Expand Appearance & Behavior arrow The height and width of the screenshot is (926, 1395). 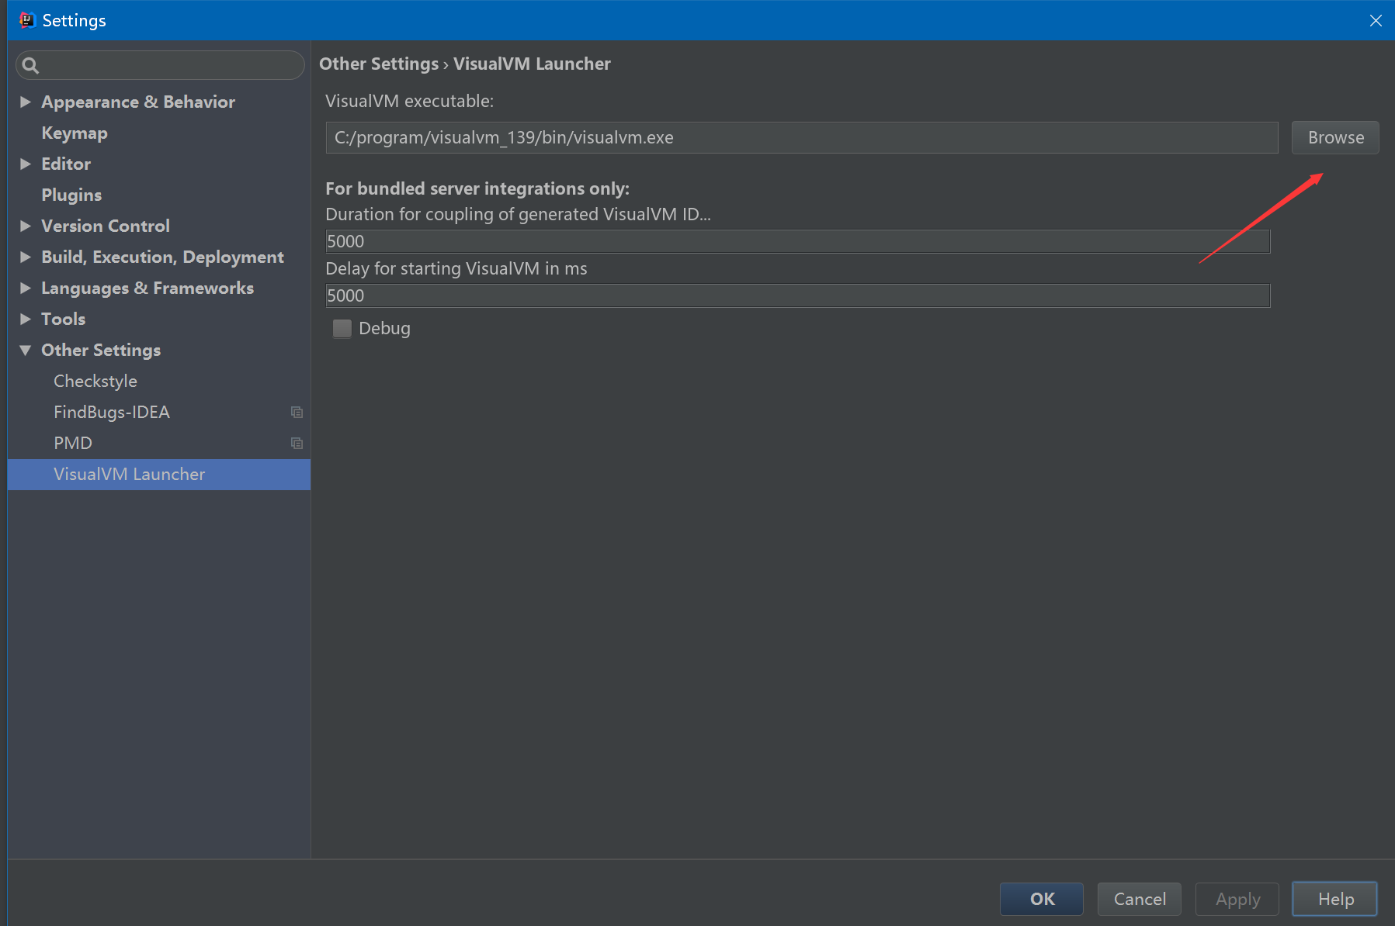[26, 102]
